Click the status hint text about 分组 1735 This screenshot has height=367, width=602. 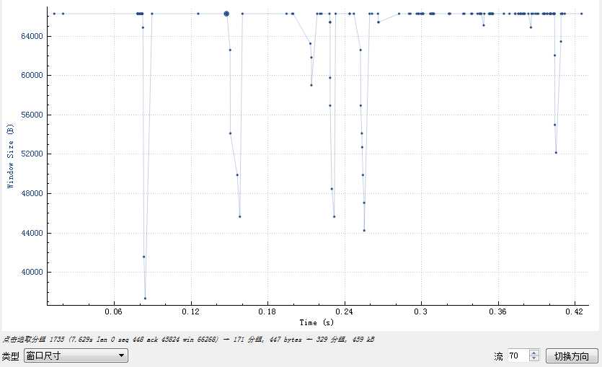188,339
